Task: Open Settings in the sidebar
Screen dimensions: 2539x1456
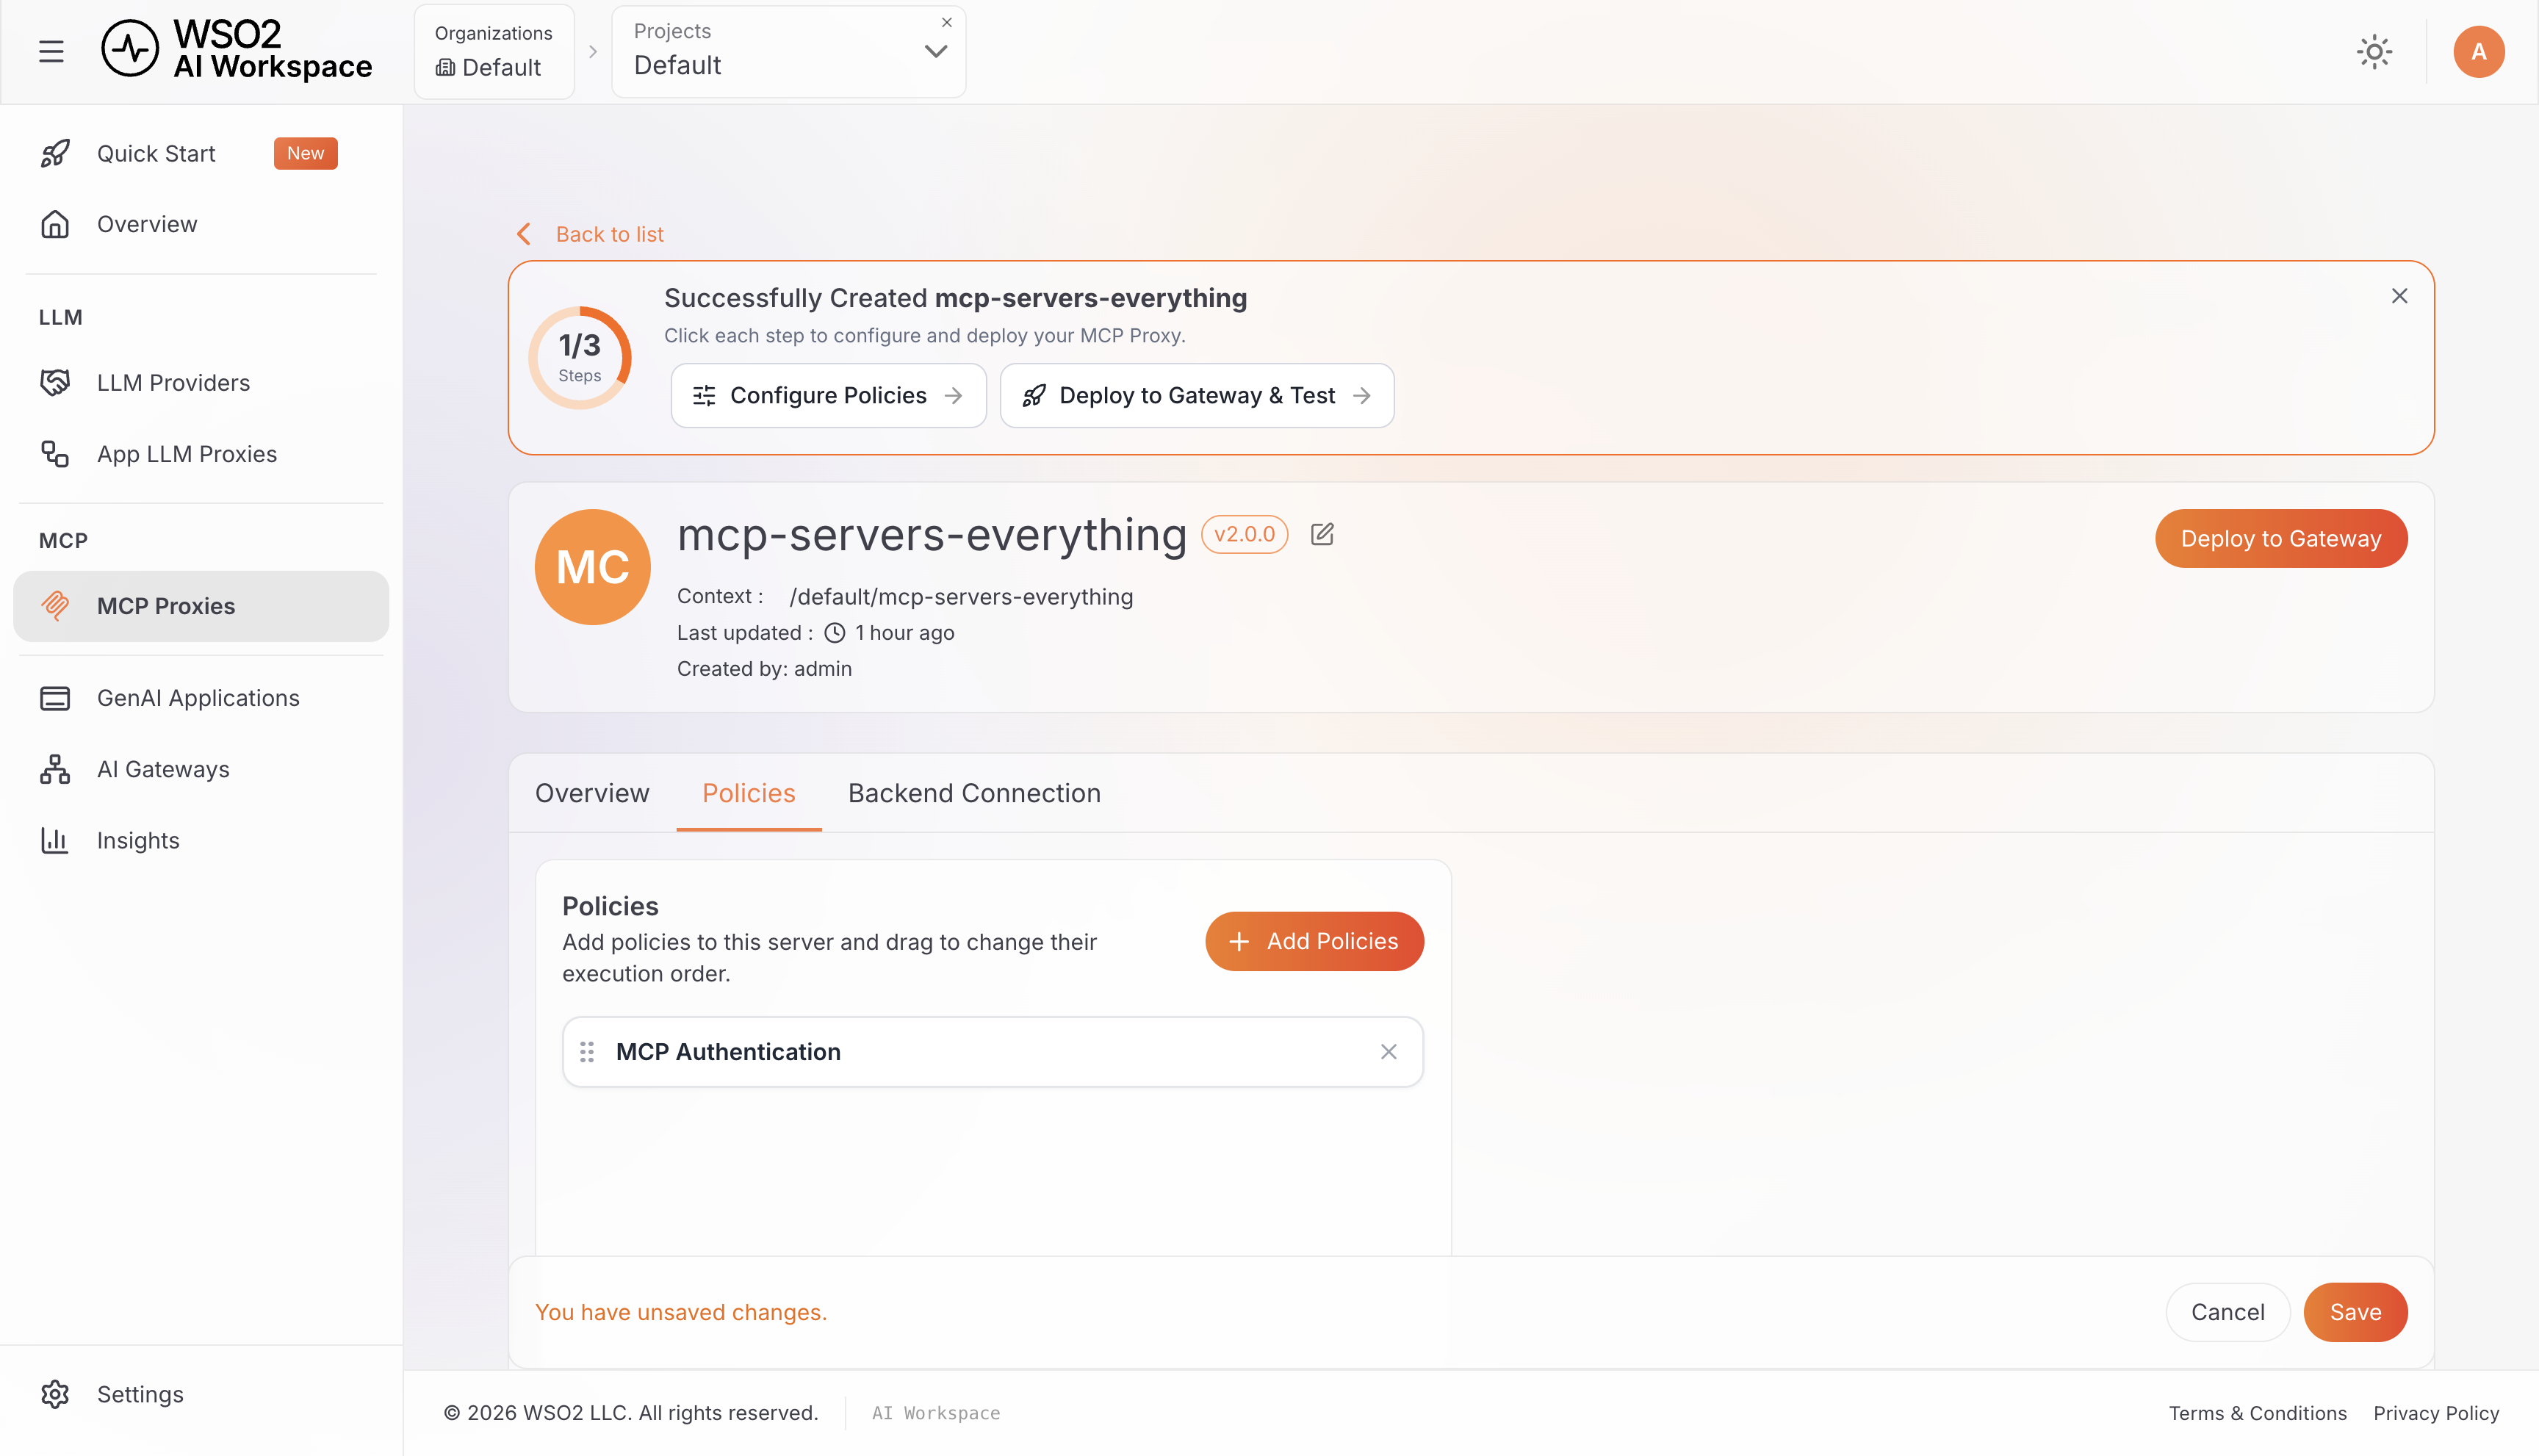Action: 201,1394
